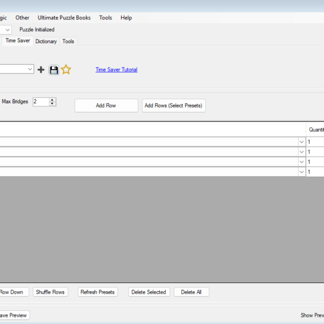Click Add Rows (Select Presets) button
Image resolution: width=324 pixels, height=324 pixels.
[173, 105]
